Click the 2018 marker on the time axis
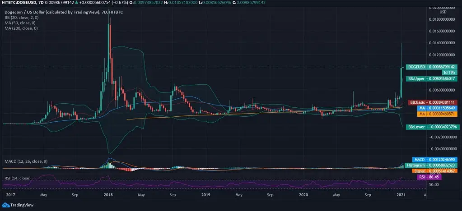This screenshot has height=211, width=462. point(107,195)
